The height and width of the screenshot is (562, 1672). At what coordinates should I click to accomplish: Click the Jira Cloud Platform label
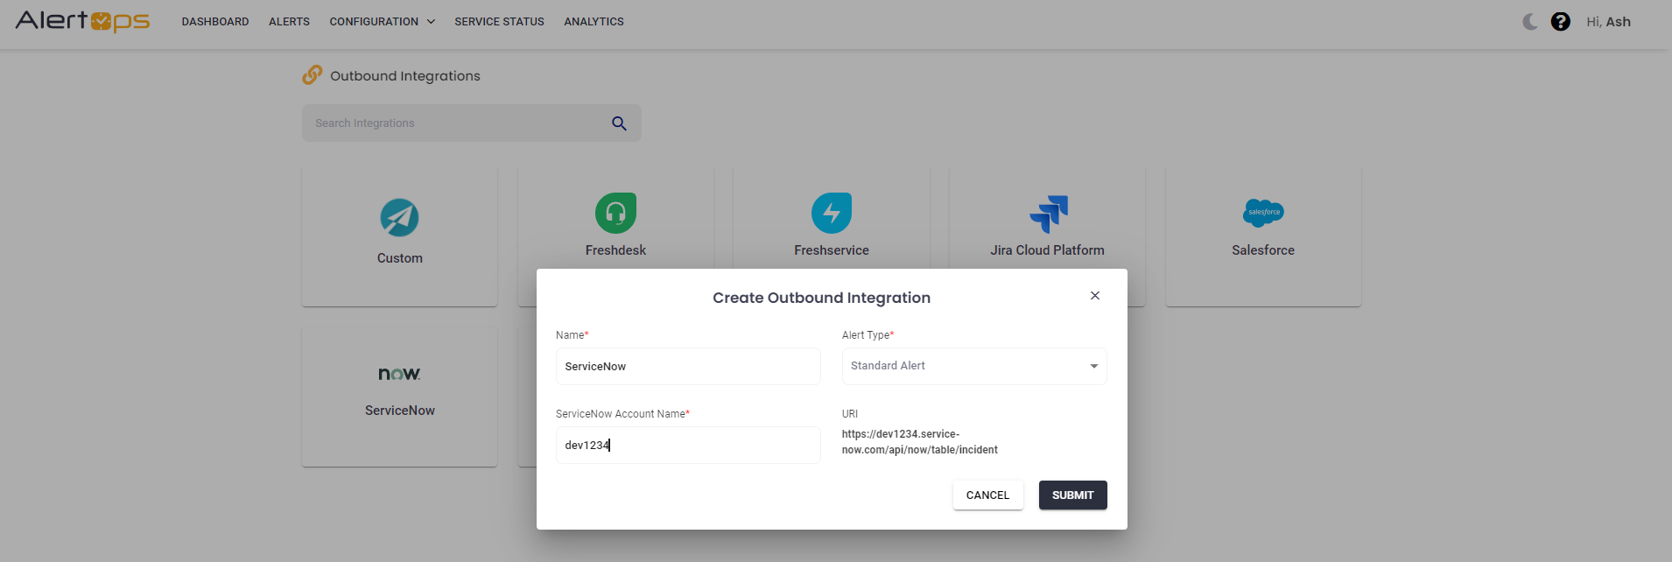(1047, 250)
